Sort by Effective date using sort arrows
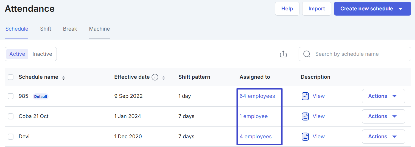Image resolution: width=415 pixels, height=147 pixels. coord(164,78)
